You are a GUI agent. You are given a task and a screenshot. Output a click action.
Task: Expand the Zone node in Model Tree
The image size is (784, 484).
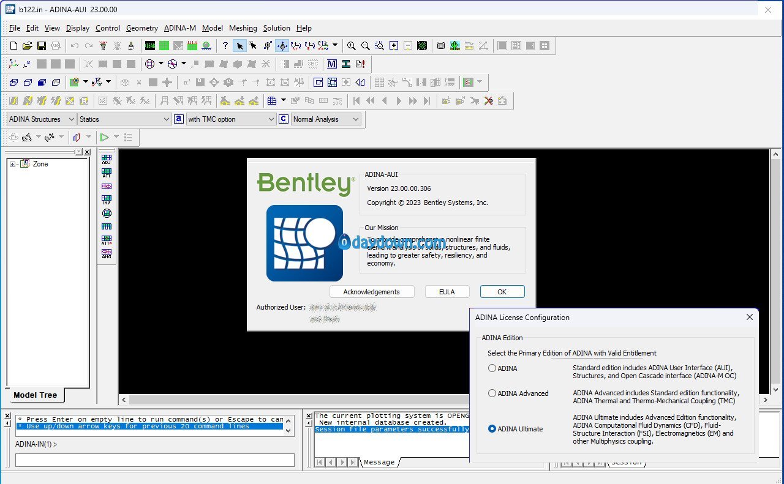tap(12, 164)
